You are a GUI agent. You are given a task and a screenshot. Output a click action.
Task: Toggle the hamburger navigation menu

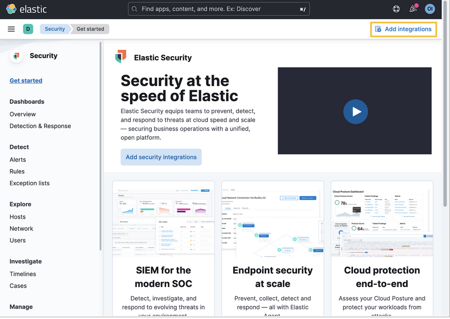coord(11,29)
